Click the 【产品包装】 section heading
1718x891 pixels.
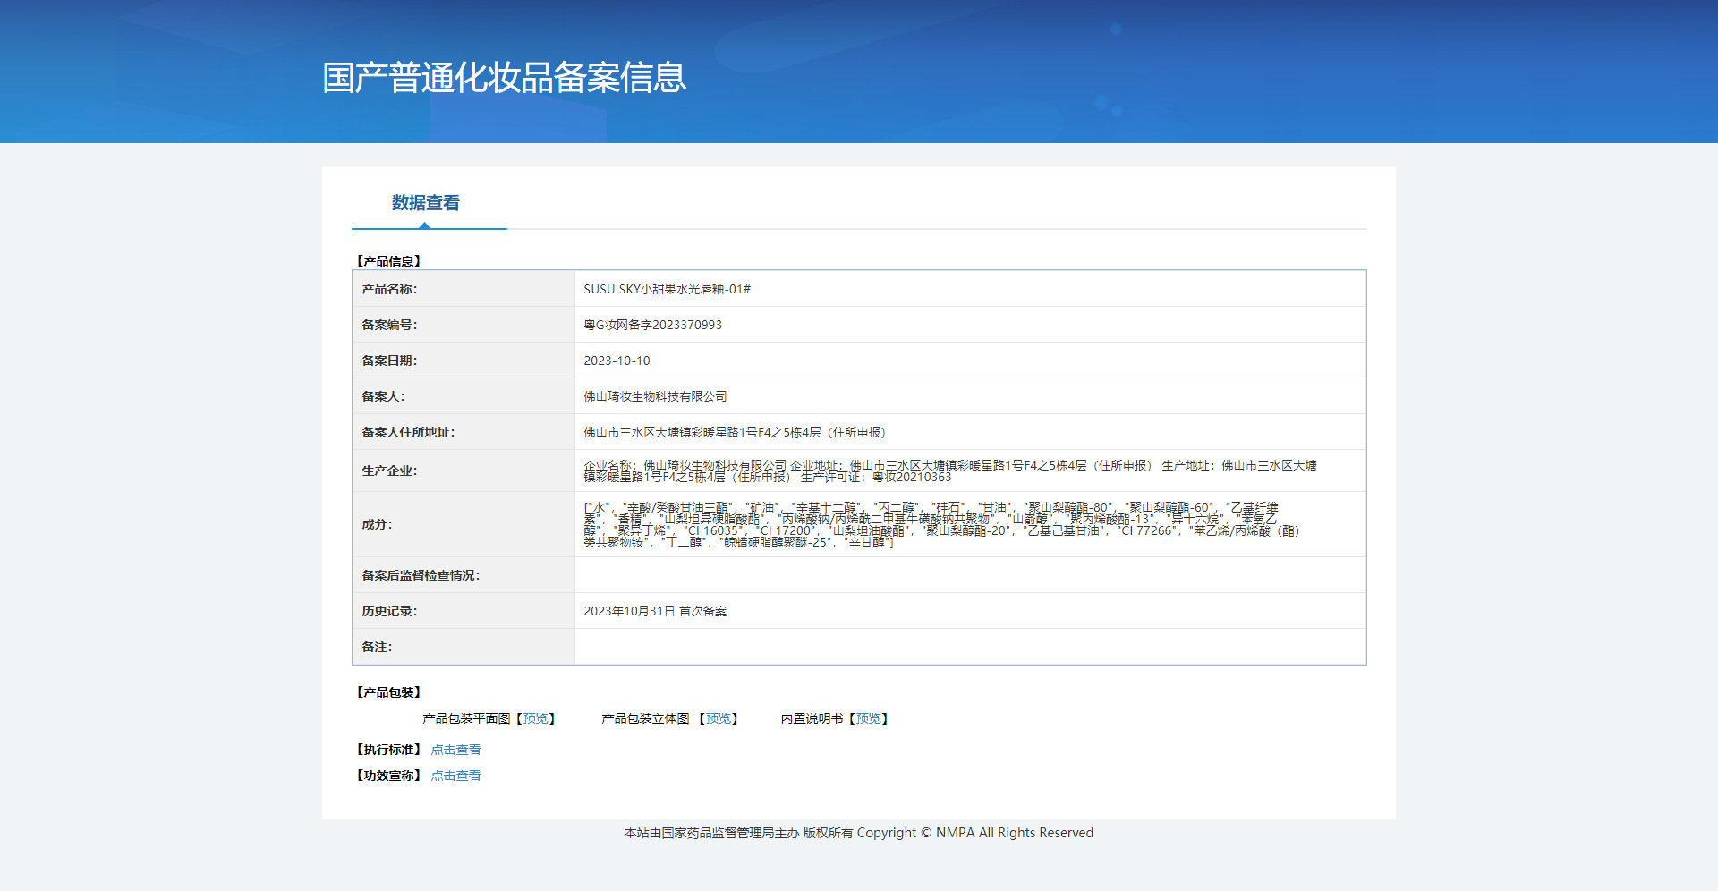[388, 692]
